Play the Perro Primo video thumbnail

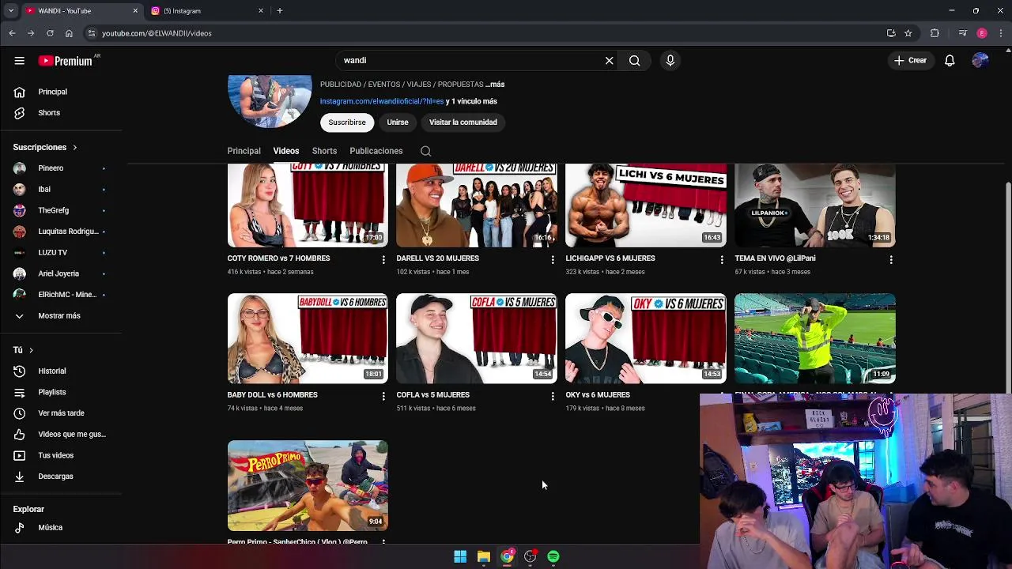click(x=308, y=485)
